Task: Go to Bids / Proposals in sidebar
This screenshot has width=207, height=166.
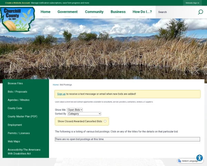Action: (x=17, y=92)
